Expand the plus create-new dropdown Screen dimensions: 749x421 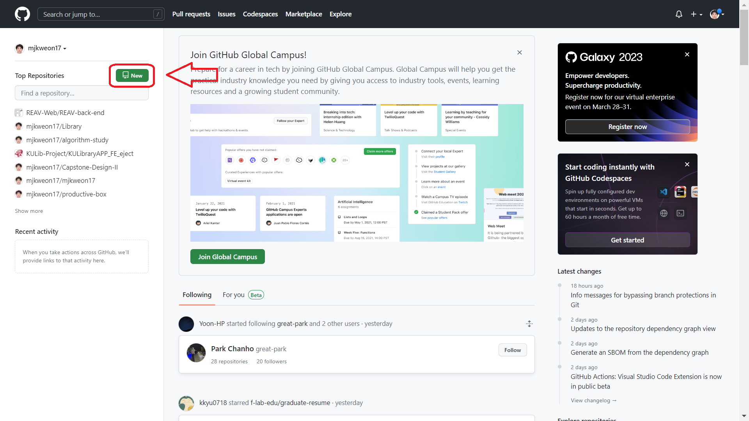pos(696,14)
